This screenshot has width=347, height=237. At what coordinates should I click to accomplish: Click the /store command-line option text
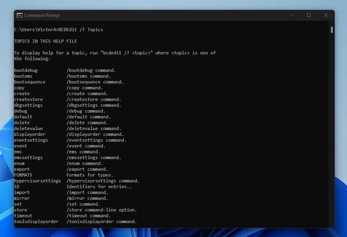[x=102, y=210]
